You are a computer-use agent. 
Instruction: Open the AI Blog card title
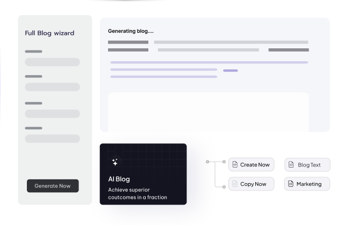tap(119, 179)
